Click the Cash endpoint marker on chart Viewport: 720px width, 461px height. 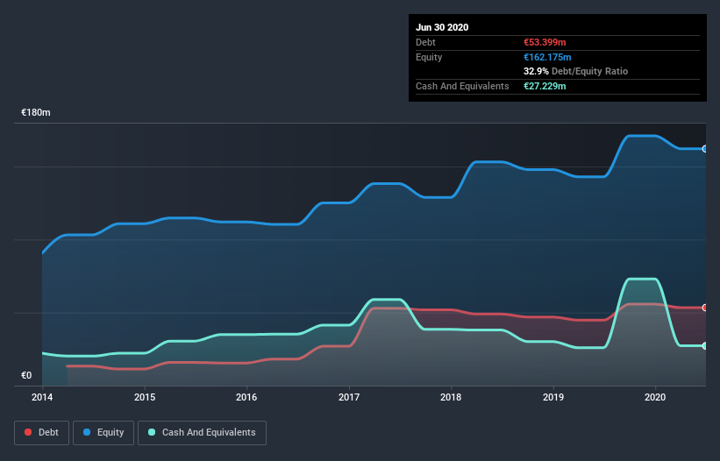point(705,346)
